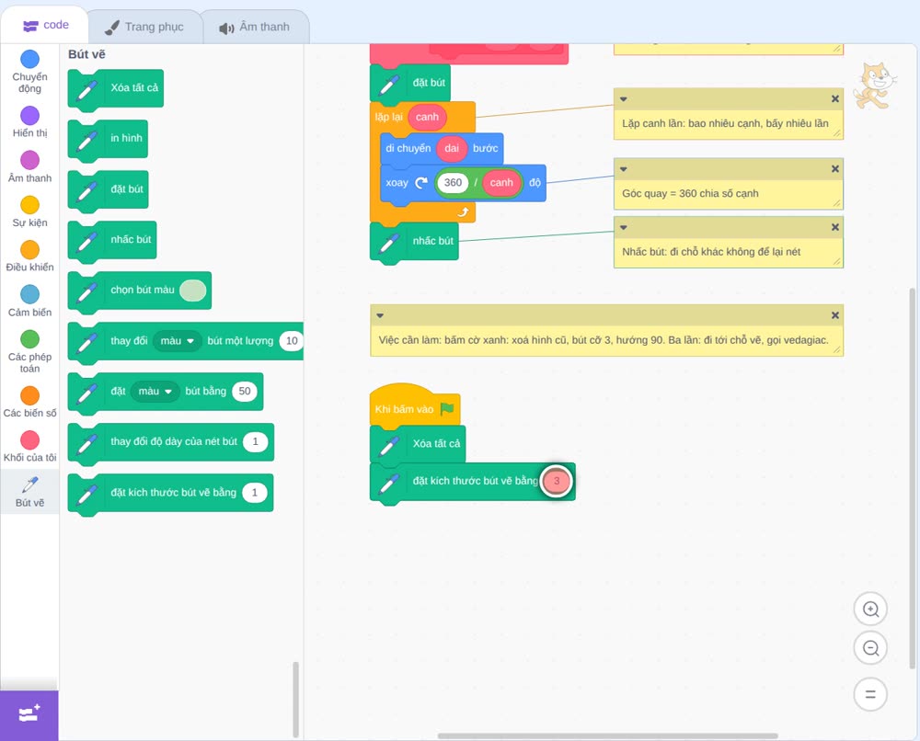Click the Scratch cat sprite watermark
The image size is (920, 741).
tap(874, 85)
